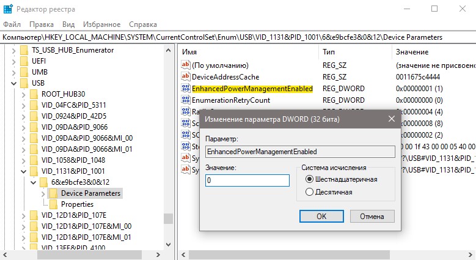
Task: Click the Registry Editor app icon in title bar
Action: click(8, 9)
